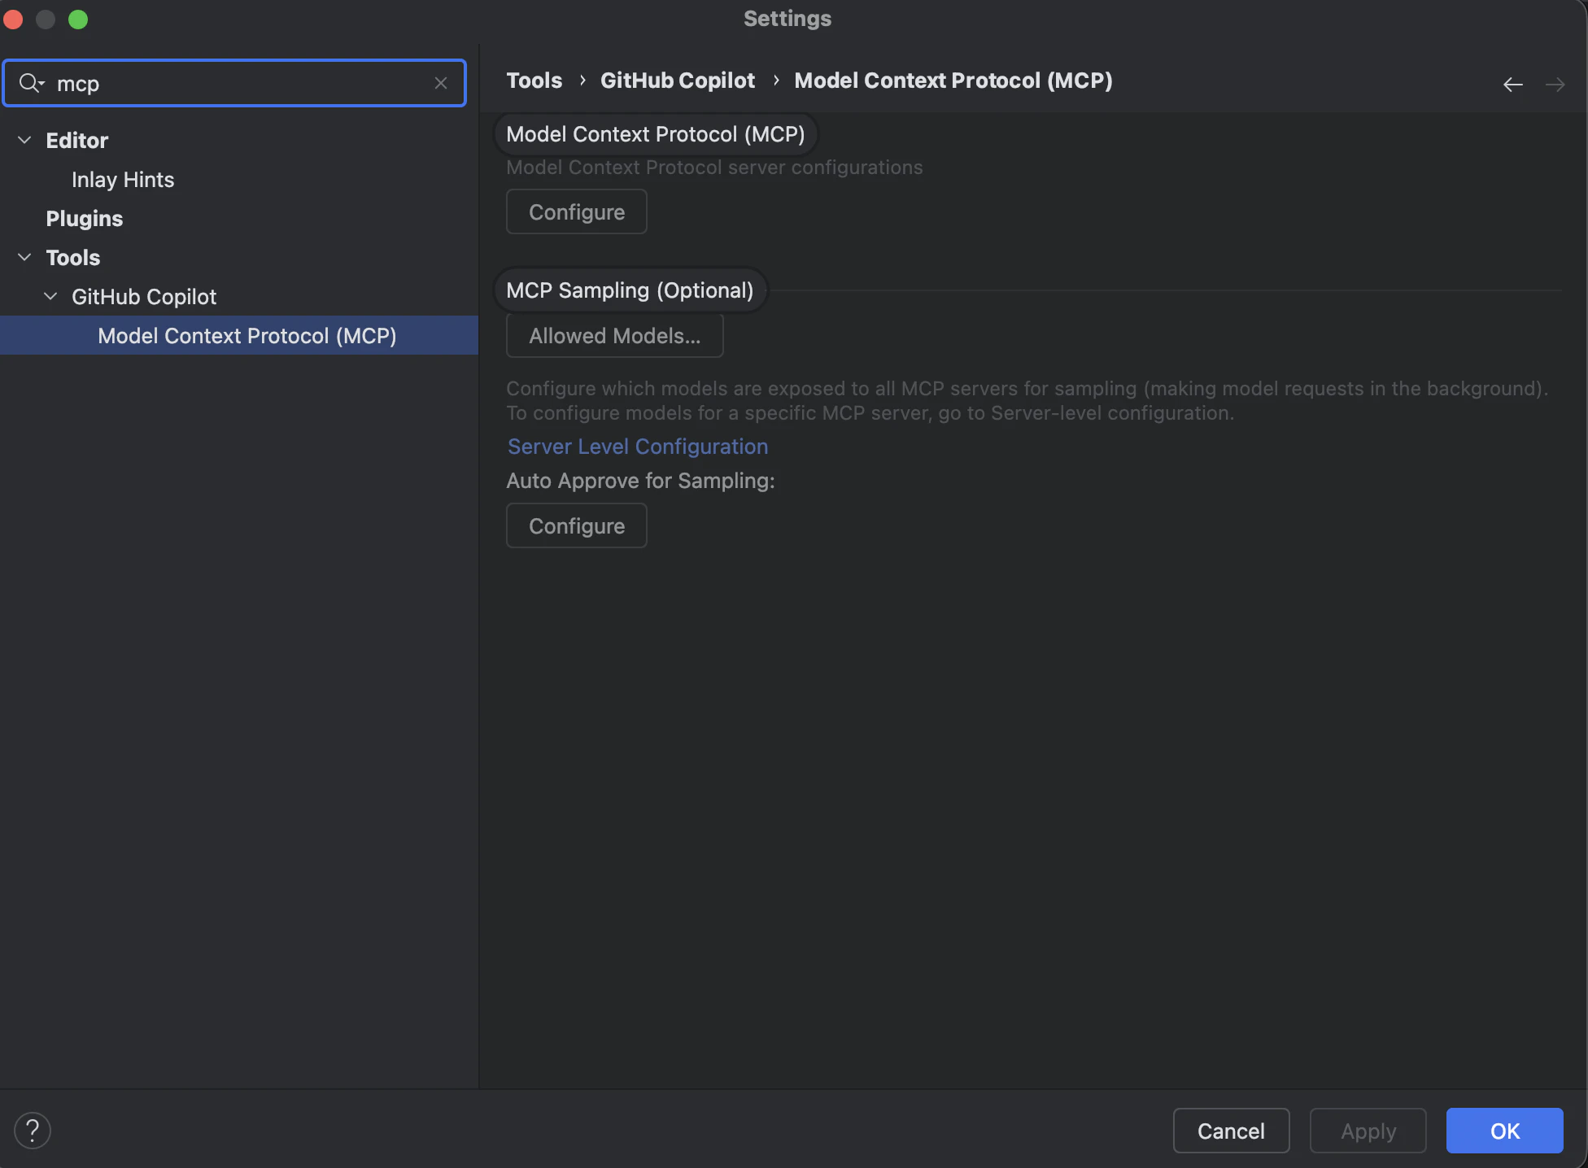Click the search magnifier icon in settings

click(31, 83)
